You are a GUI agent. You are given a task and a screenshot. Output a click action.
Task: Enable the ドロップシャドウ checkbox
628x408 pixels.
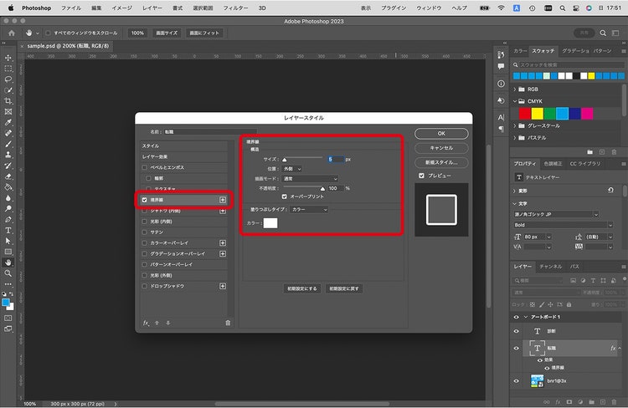point(145,286)
